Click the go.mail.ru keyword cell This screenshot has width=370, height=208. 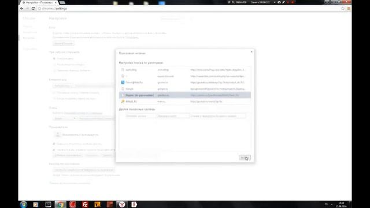[x=163, y=83]
